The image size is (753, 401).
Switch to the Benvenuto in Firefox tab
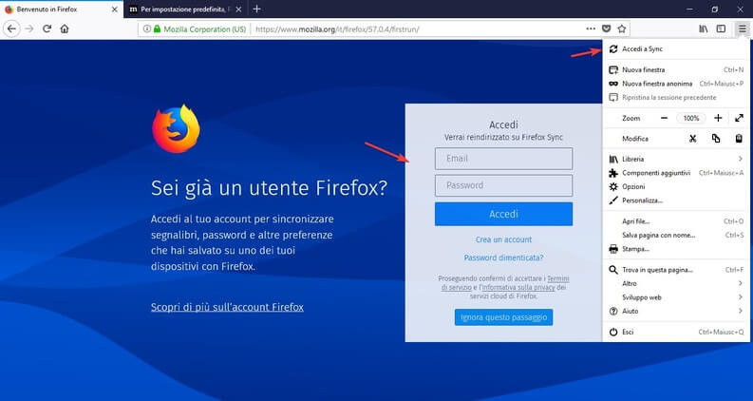(x=62, y=10)
